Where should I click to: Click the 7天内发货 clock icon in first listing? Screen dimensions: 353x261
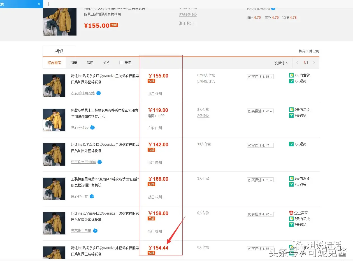tap(291, 75)
